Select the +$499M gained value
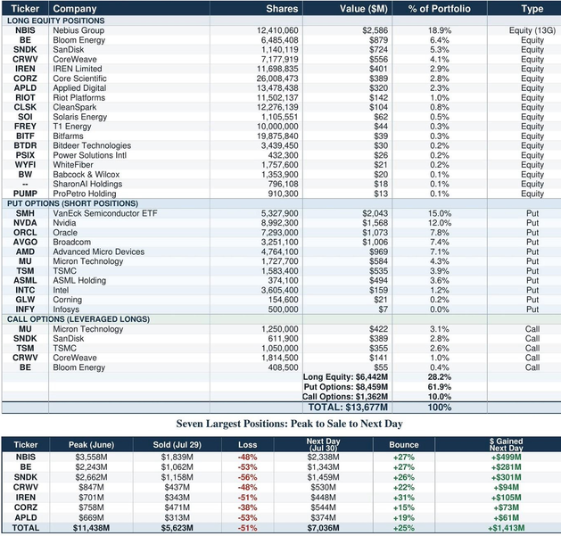 [x=507, y=458]
